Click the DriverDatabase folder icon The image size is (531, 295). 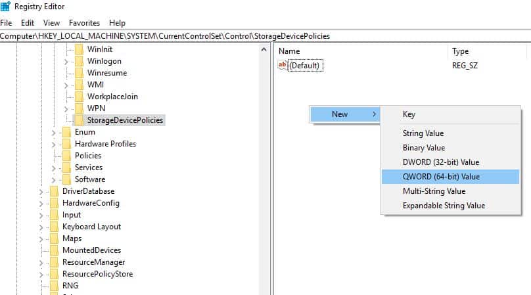(54, 192)
